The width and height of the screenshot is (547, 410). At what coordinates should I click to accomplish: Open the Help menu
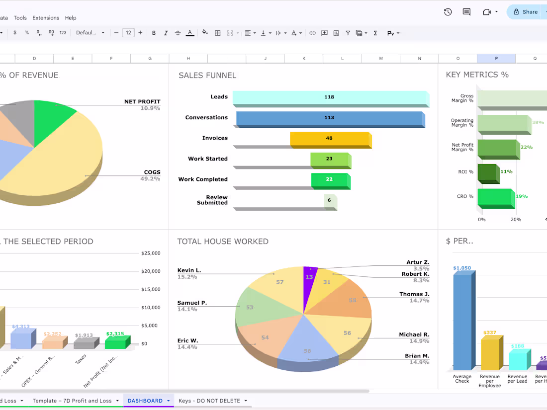click(71, 18)
